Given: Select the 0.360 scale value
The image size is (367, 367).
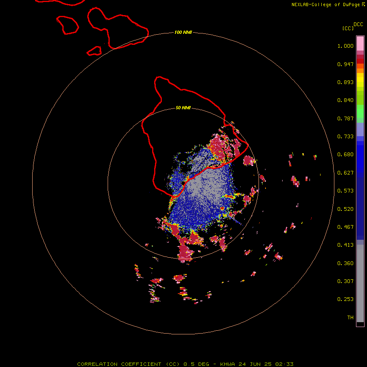Looking at the screenshot, I should click(x=345, y=263).
